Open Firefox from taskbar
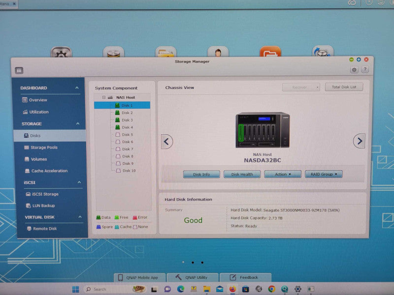Image resolution: width=394 pixels, height=295 pixels. (232, 289)
